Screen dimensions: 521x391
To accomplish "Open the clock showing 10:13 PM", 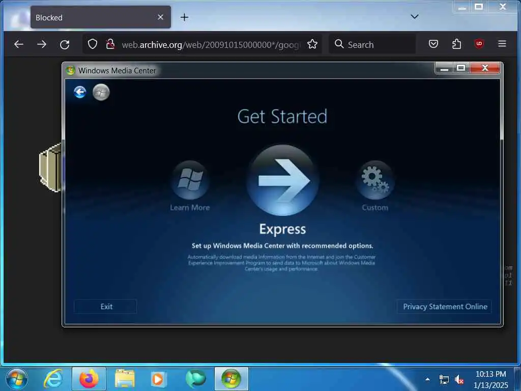I will (x=491, y=379).
